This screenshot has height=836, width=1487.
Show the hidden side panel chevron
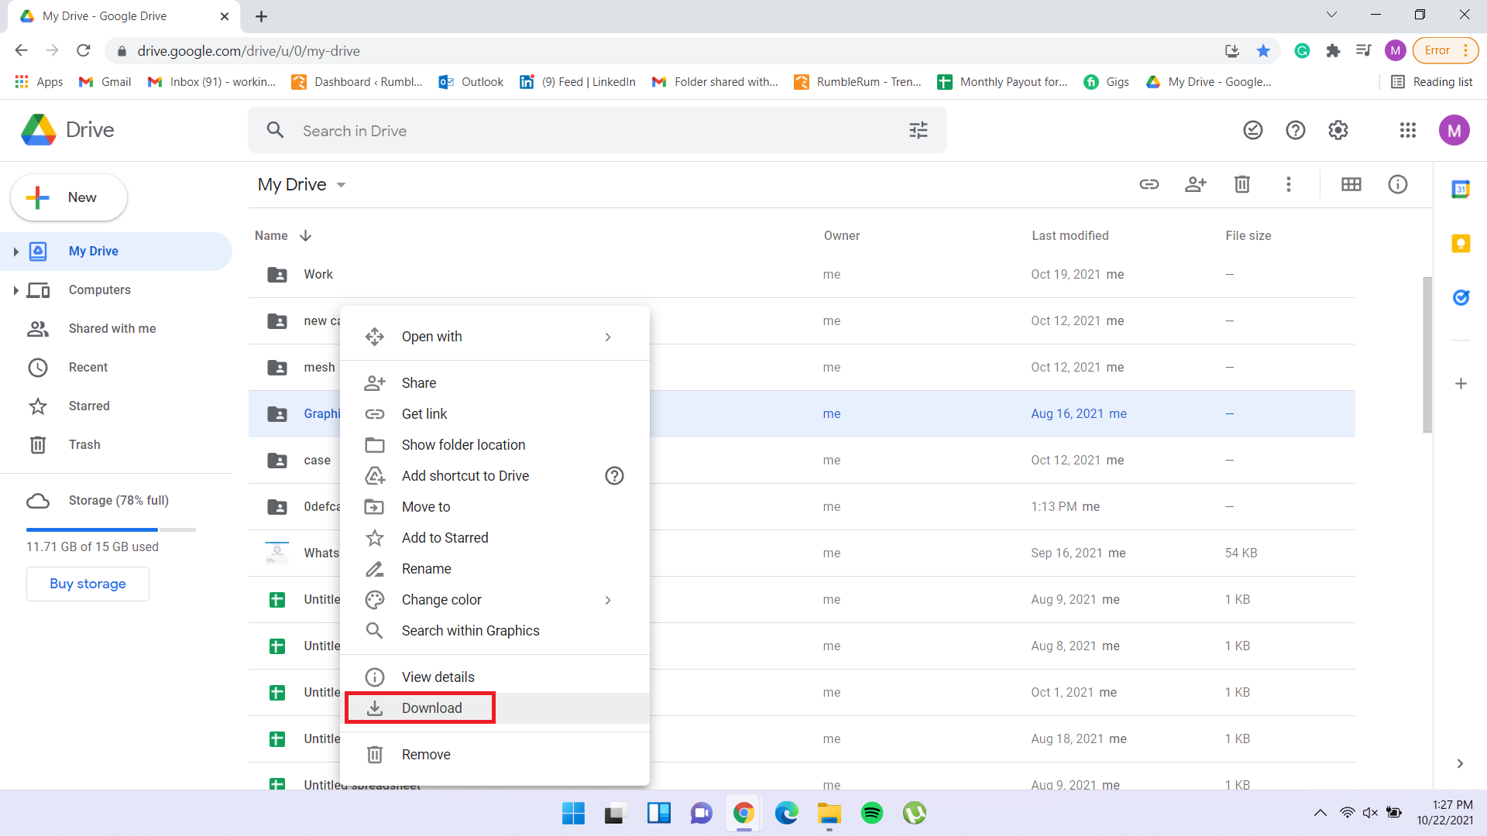[1460, 763]
